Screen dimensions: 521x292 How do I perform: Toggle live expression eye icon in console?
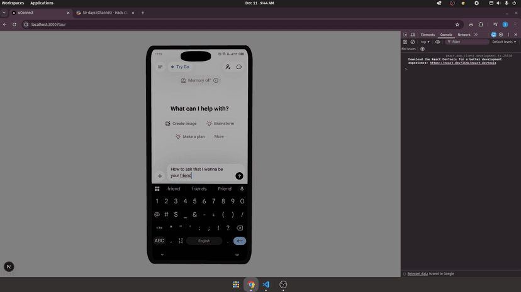pos(438,42)
